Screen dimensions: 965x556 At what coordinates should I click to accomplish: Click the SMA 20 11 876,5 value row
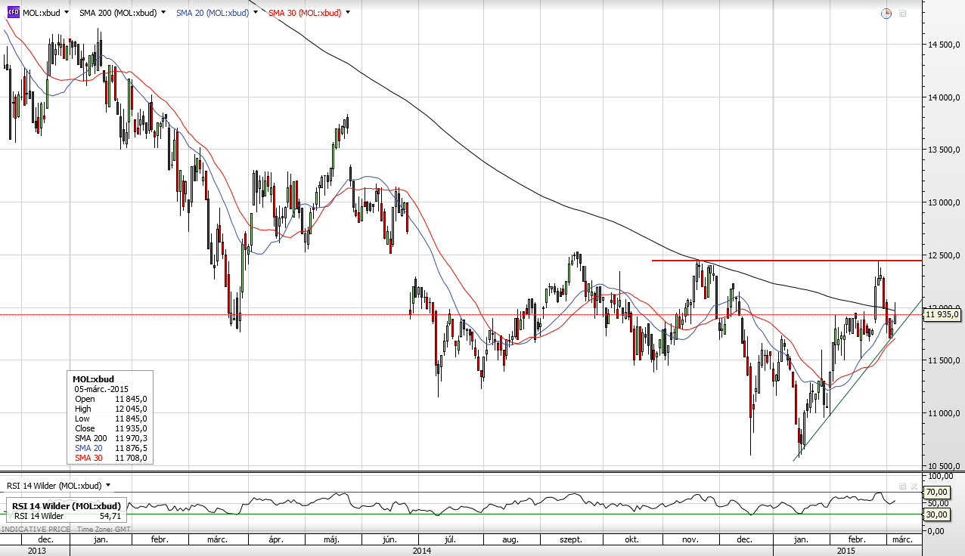click(110, 448)
